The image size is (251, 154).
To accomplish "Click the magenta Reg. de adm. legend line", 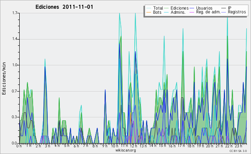I will click(192, 12).
